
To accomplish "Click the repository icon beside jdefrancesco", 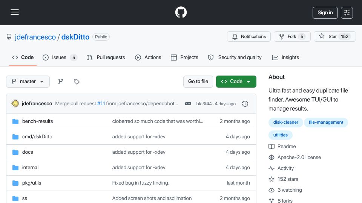I will (9, 37).
